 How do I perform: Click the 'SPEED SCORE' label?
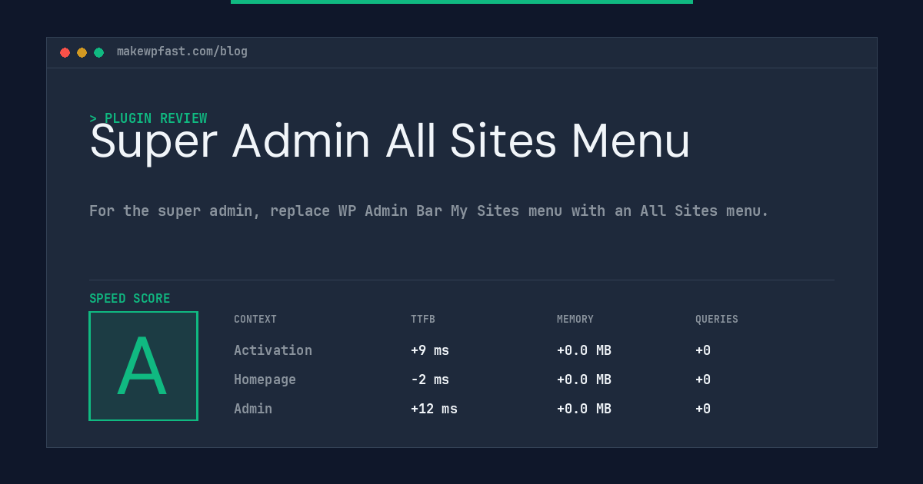point(130,299)
